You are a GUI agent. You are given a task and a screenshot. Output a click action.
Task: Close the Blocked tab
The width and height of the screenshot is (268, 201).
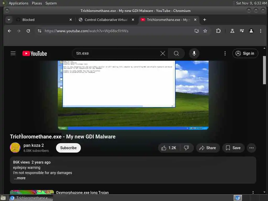coord(71,20)
